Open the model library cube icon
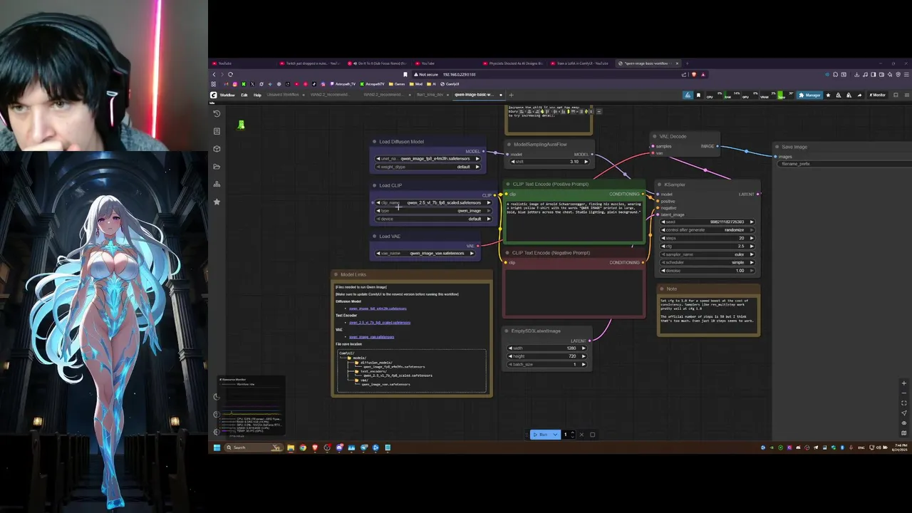Screen dimensions: 912x513 [217, 149]
